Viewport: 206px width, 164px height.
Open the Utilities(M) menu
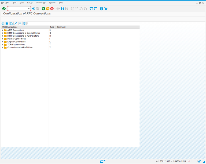[41, 3]
